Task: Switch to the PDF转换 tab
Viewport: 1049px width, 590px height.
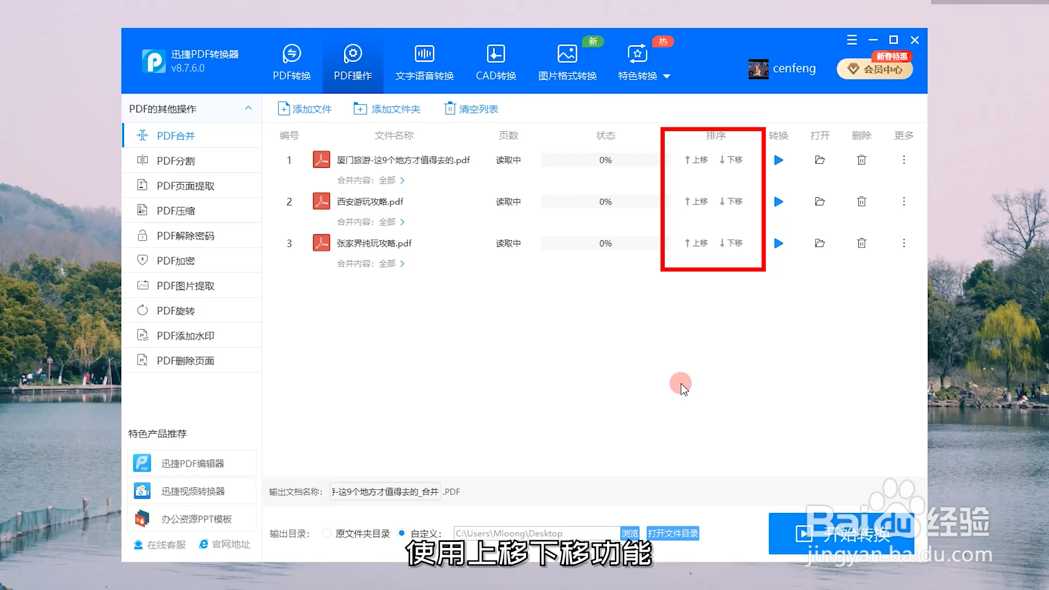Action: (291, 61)
